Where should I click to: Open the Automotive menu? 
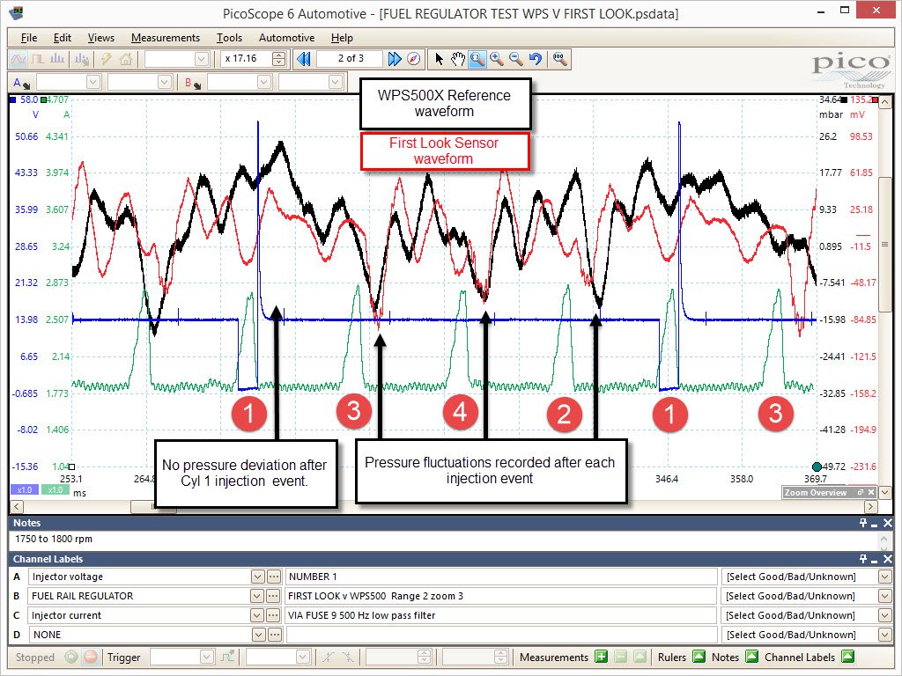click(286, 37)
